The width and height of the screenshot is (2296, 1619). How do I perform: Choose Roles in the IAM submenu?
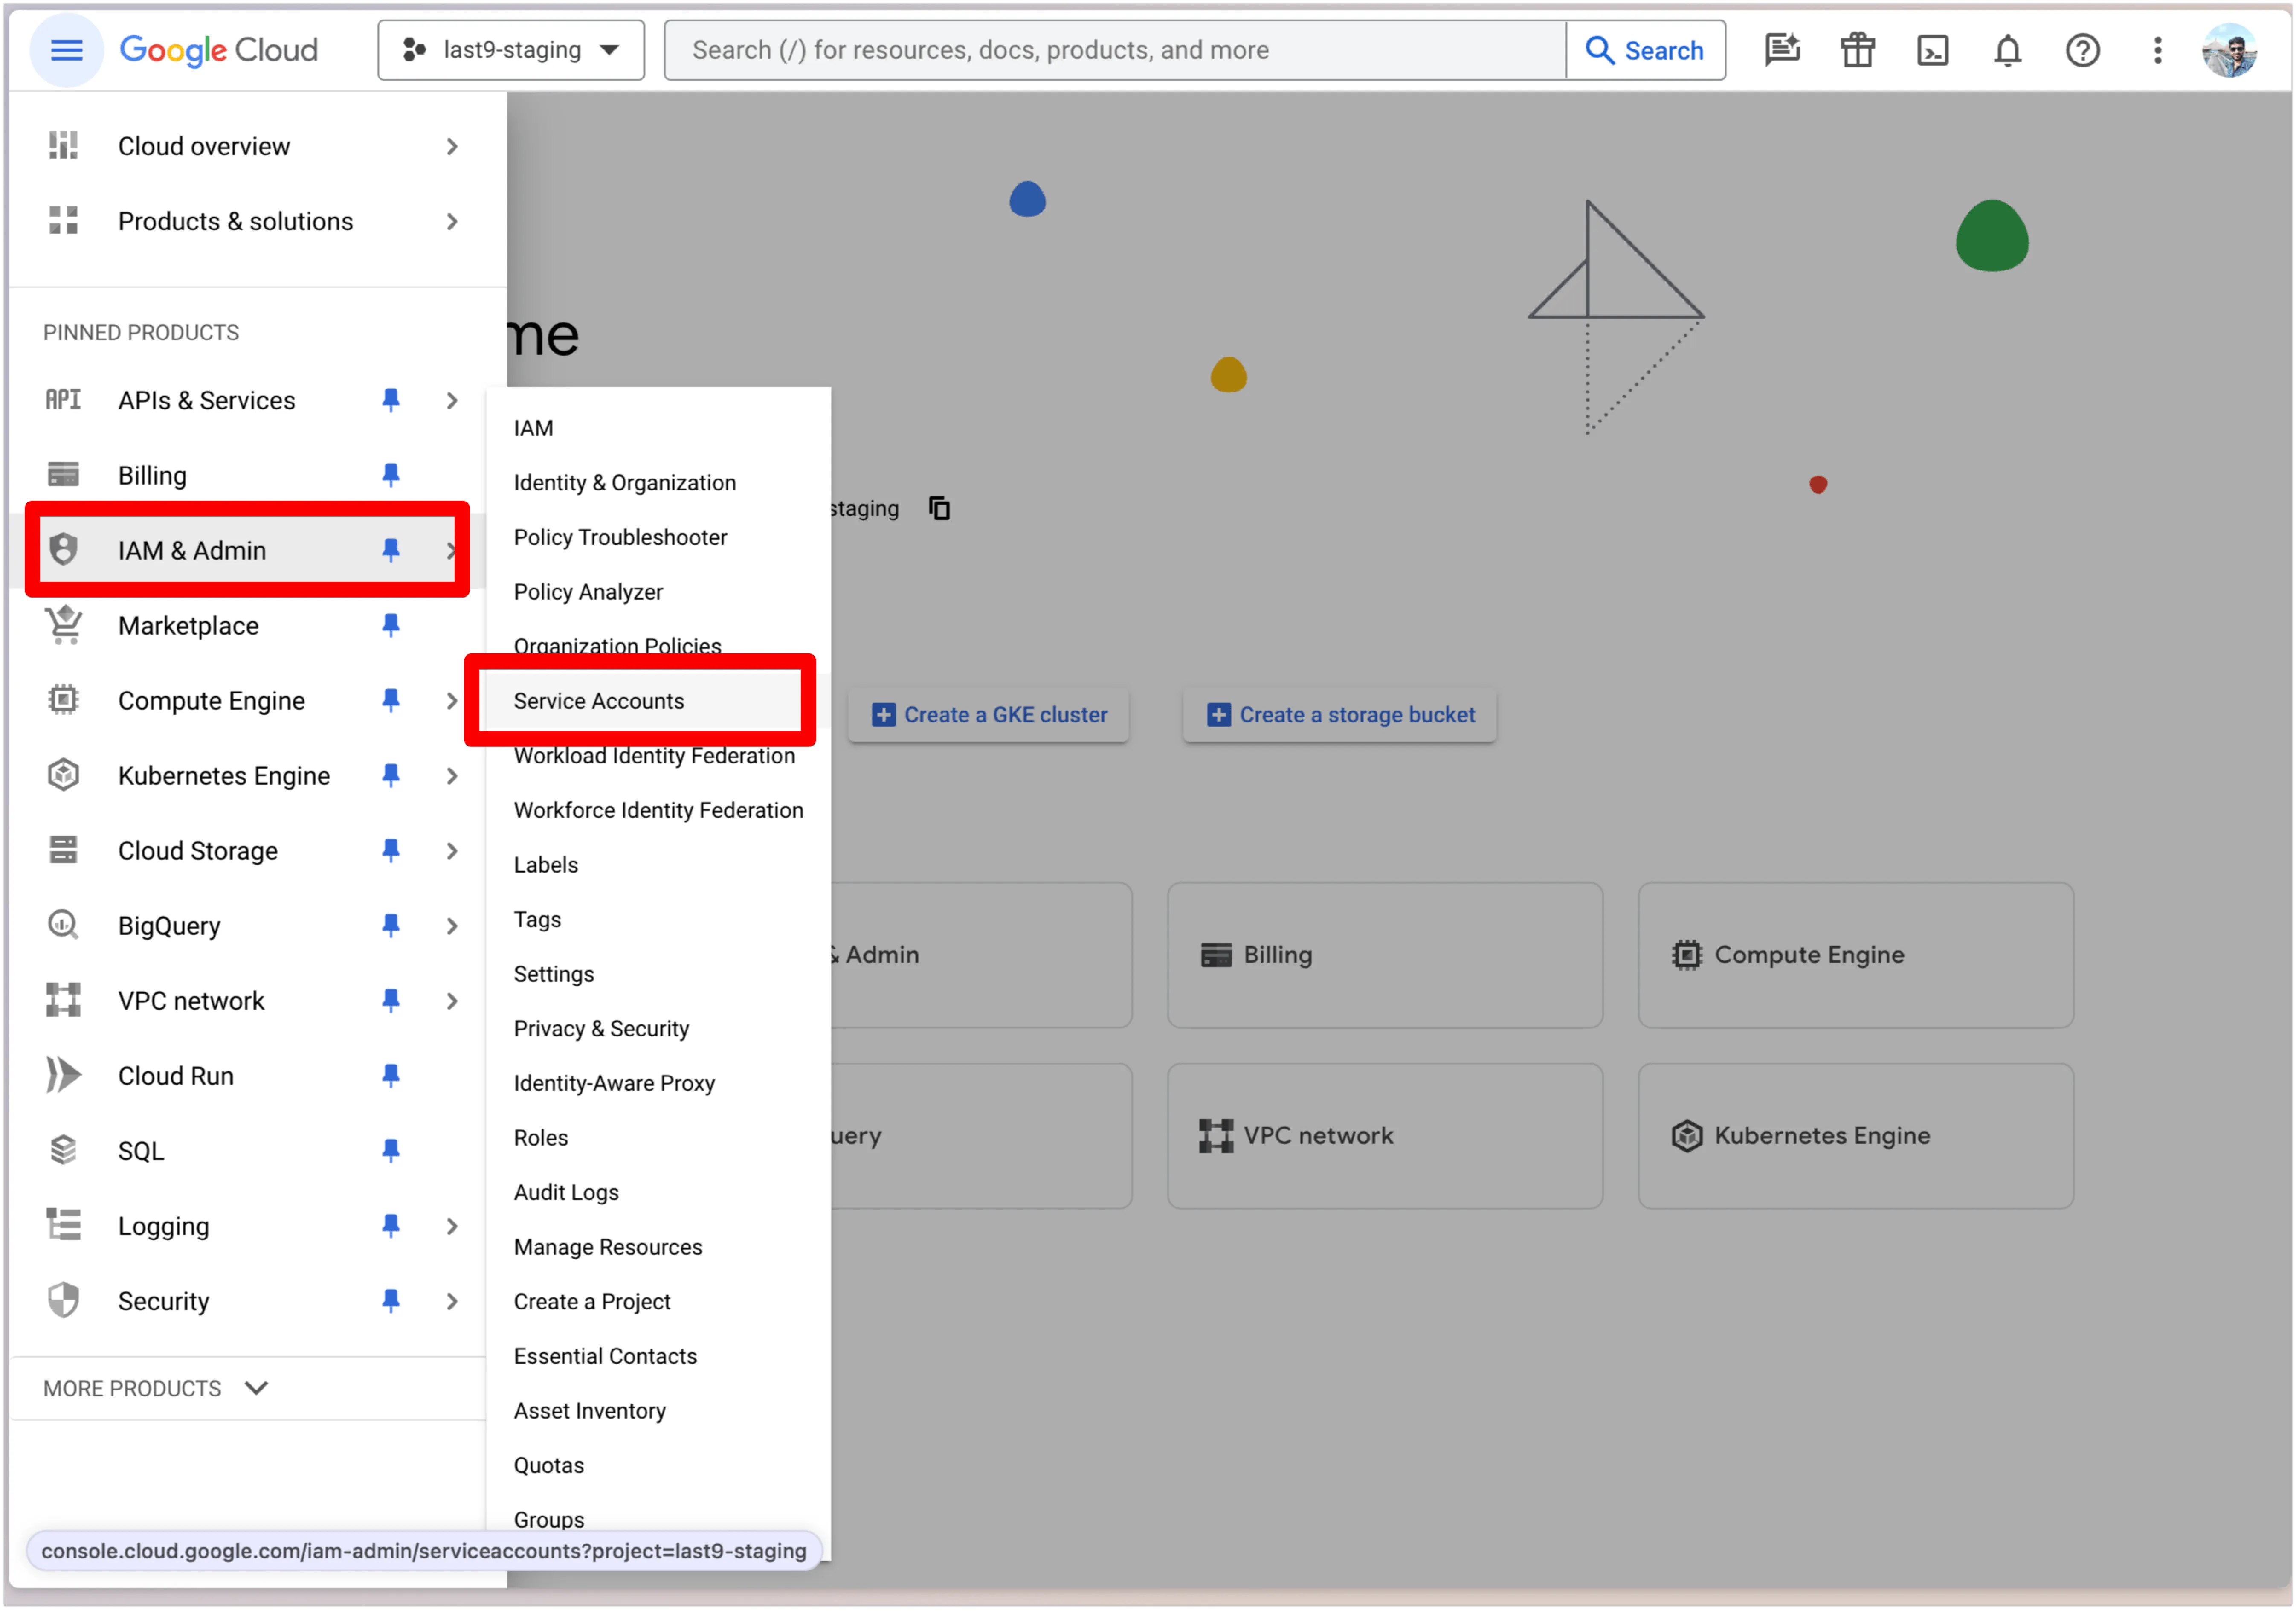pyautogui.click(x=541, y=1138)
